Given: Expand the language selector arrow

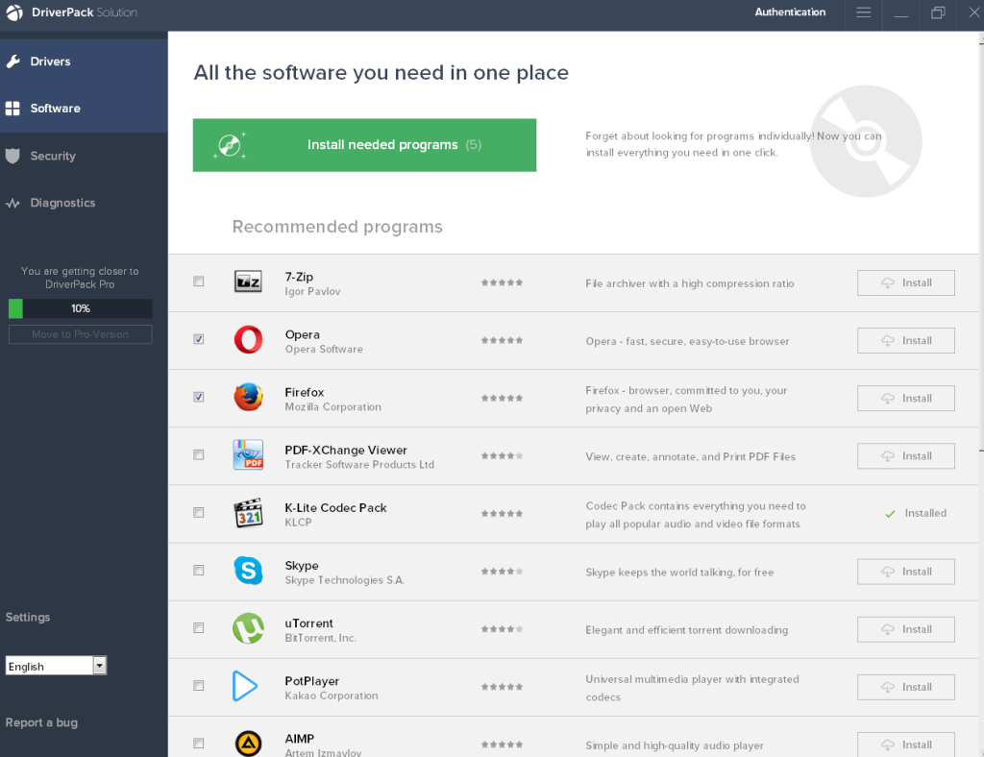Looking at the screenshot, I should click(x=99, y=665).
